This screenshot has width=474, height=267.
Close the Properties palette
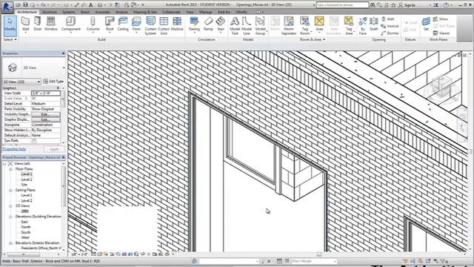(x=63, y=53)
